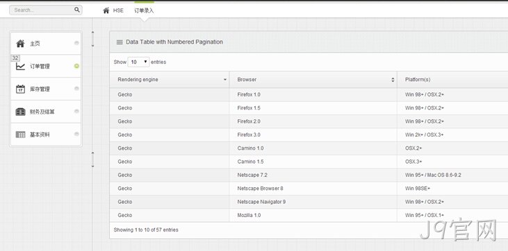This screenshot has width=508, height=251.
Task: Focus the Search input field
Action: click(x=46, y=10)
